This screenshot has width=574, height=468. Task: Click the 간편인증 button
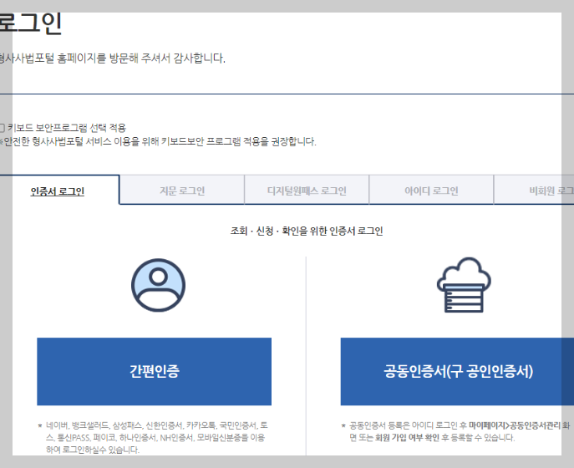[x=154, y=371]
